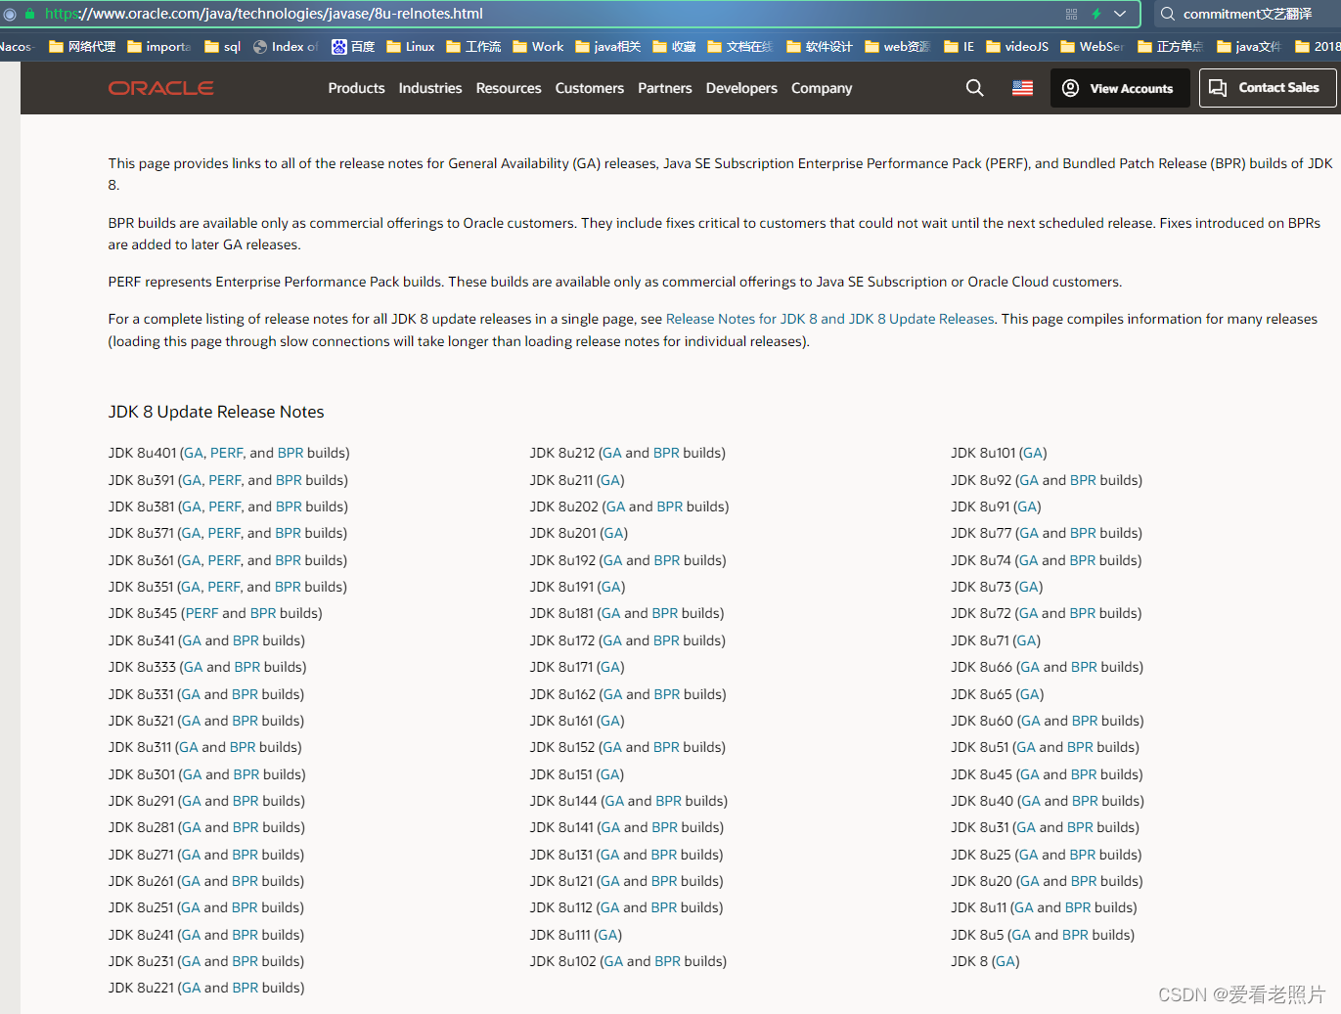This screenshot has width=1341, height=1014.
Task: Click the View Accounts button
Action: coord(1121,88)
